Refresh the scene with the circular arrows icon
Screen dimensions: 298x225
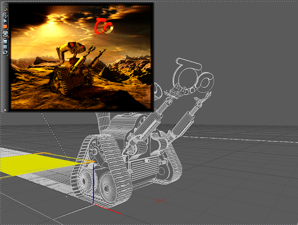pyautogui.click(x=5, y=52)
